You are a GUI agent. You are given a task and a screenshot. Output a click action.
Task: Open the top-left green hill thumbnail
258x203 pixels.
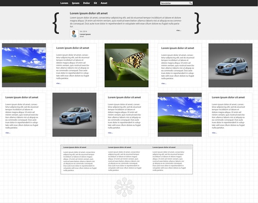24,65
